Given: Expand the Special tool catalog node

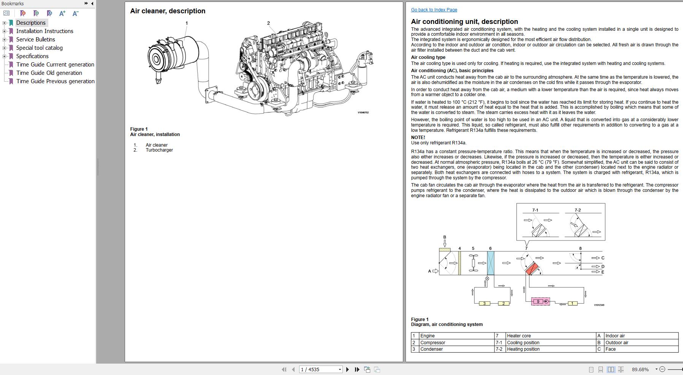Looking at the screenshot, I should click(x=4, y=48).
